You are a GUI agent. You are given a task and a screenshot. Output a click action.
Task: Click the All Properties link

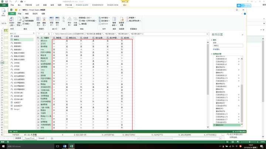[x=216, y=49]
